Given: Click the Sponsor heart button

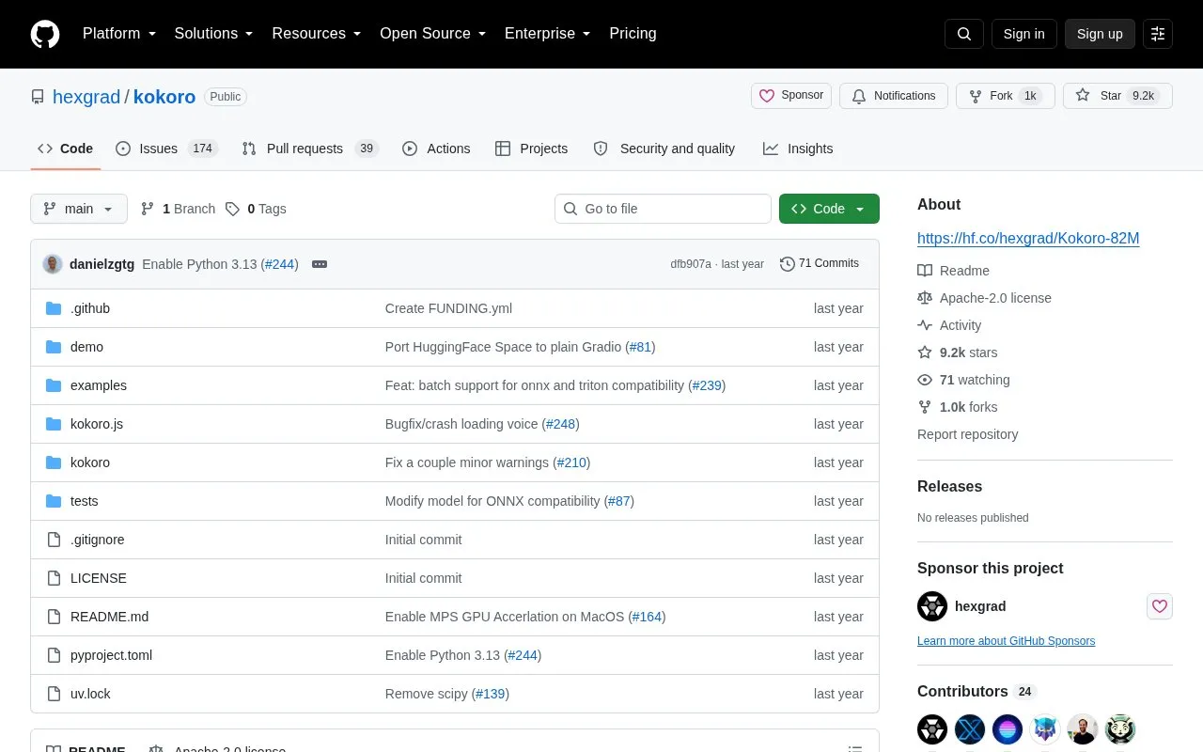Looking at the screenshot, I should click(x=791, y=96).
